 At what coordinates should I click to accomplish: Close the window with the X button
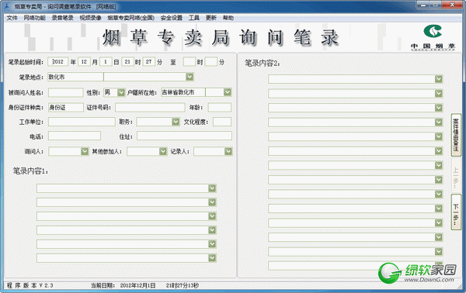[452, 5]
